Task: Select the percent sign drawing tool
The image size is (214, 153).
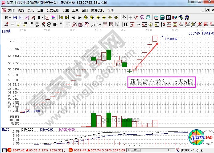Action: [x=138, y=24]
